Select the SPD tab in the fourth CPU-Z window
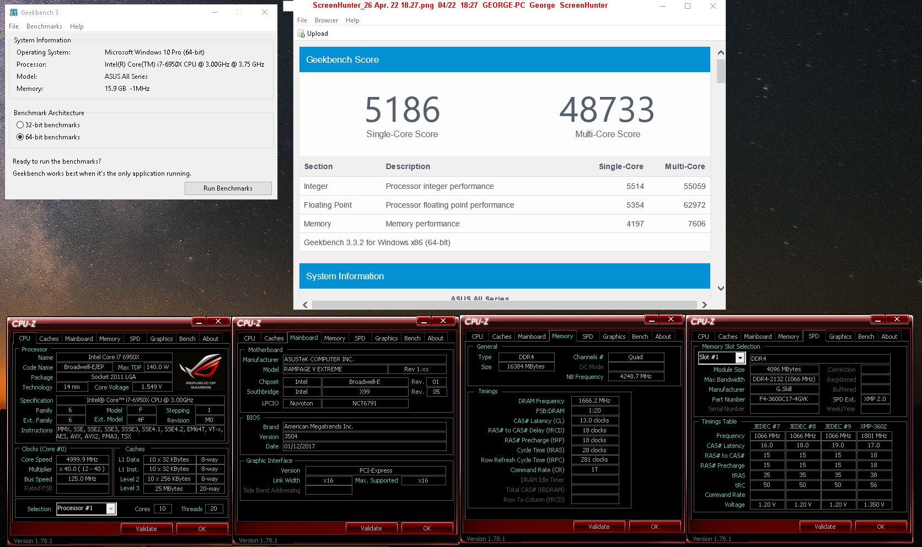 point(814,336)
